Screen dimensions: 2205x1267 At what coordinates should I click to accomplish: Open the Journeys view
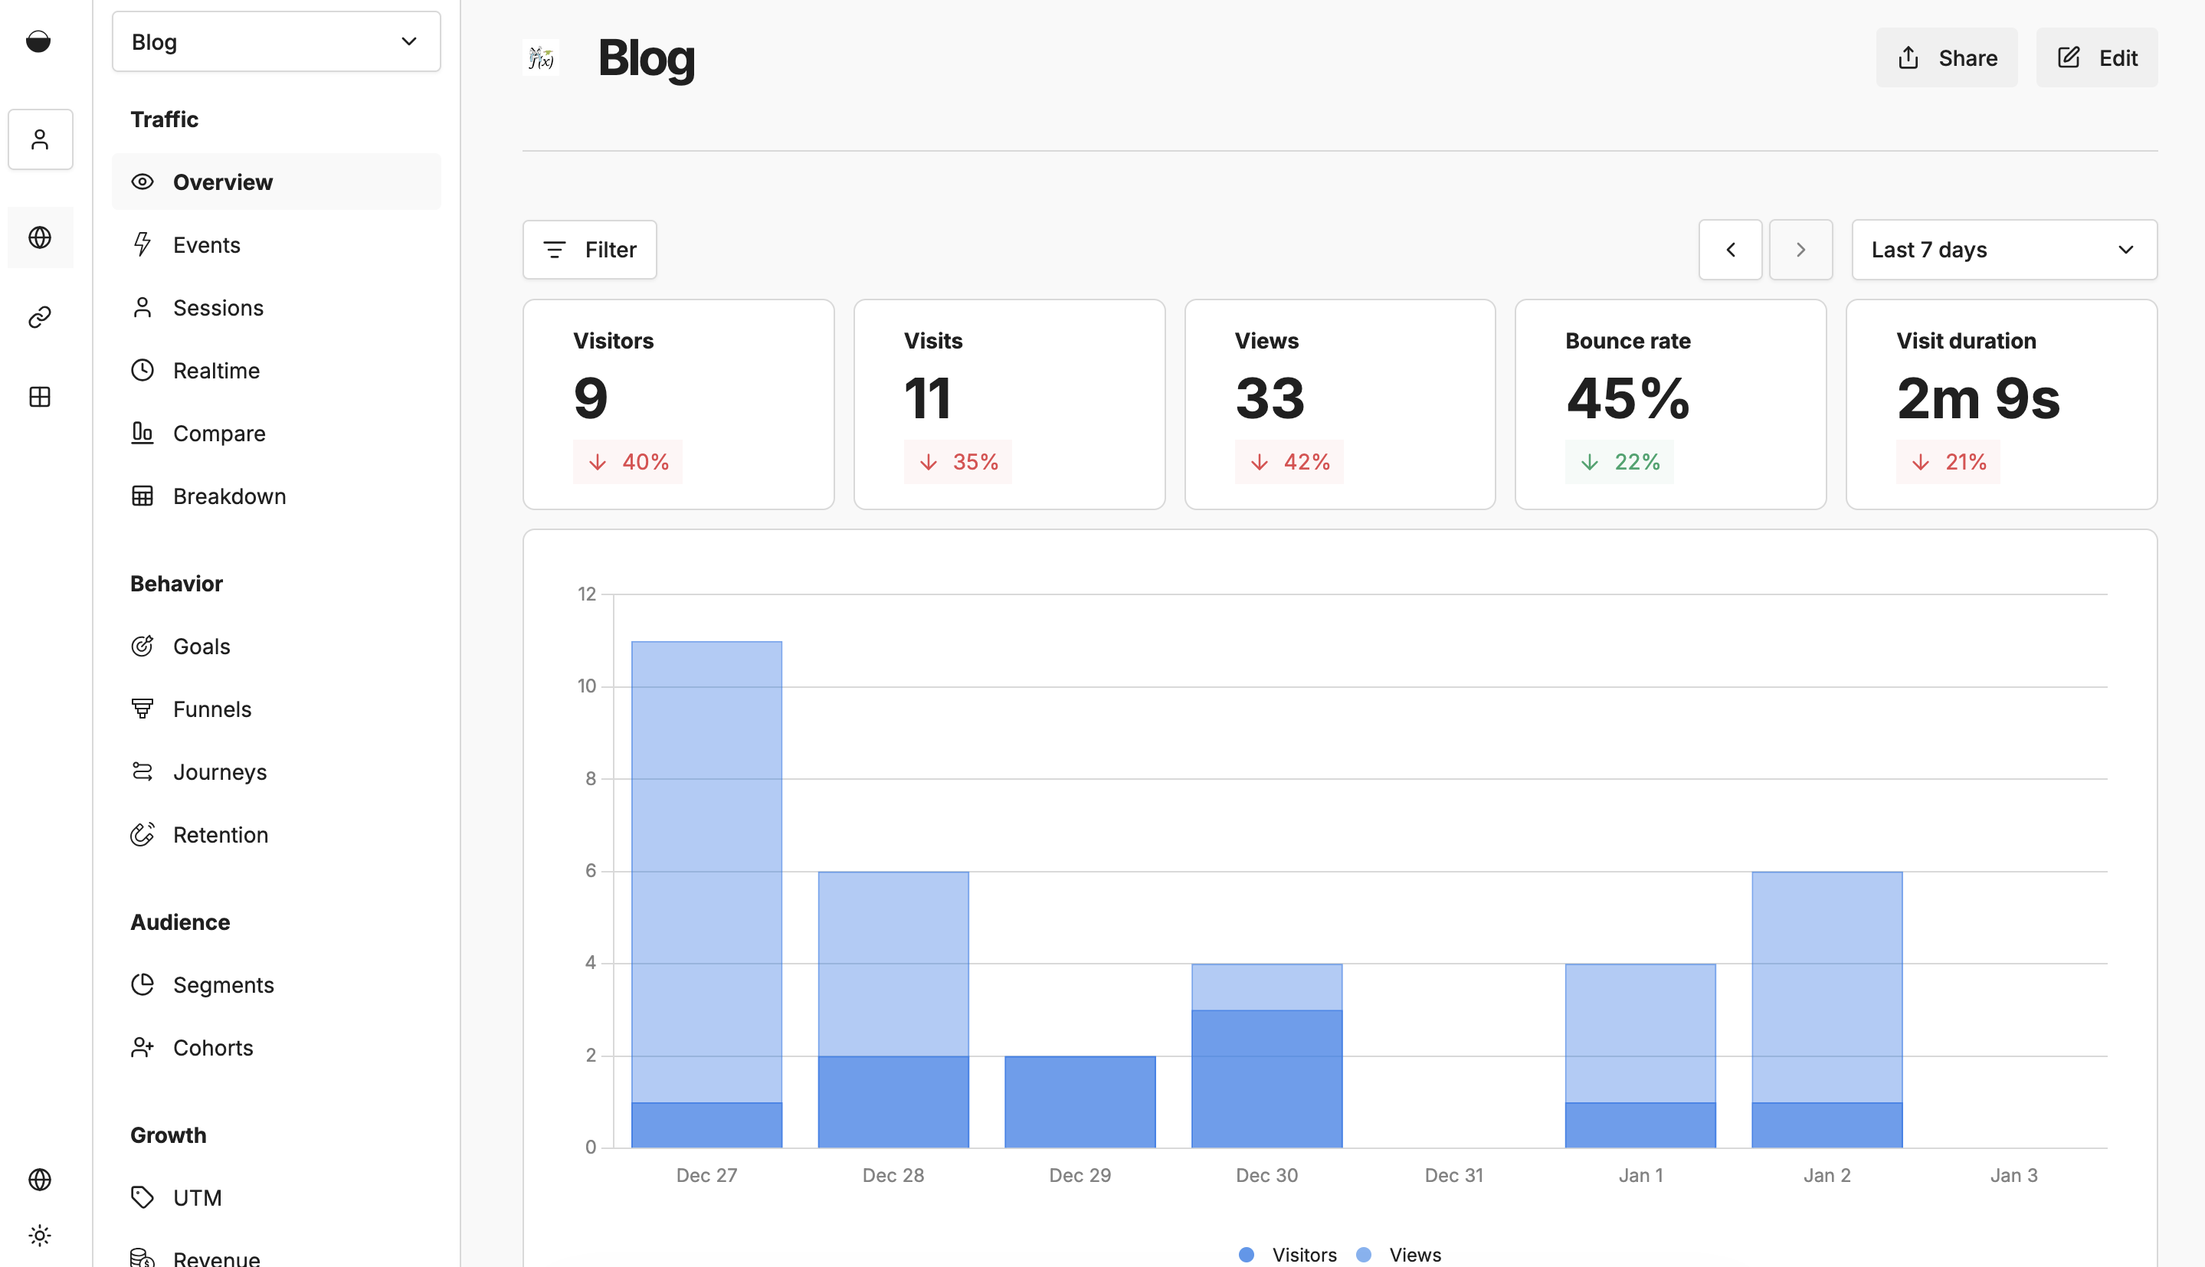coord(220,771)
